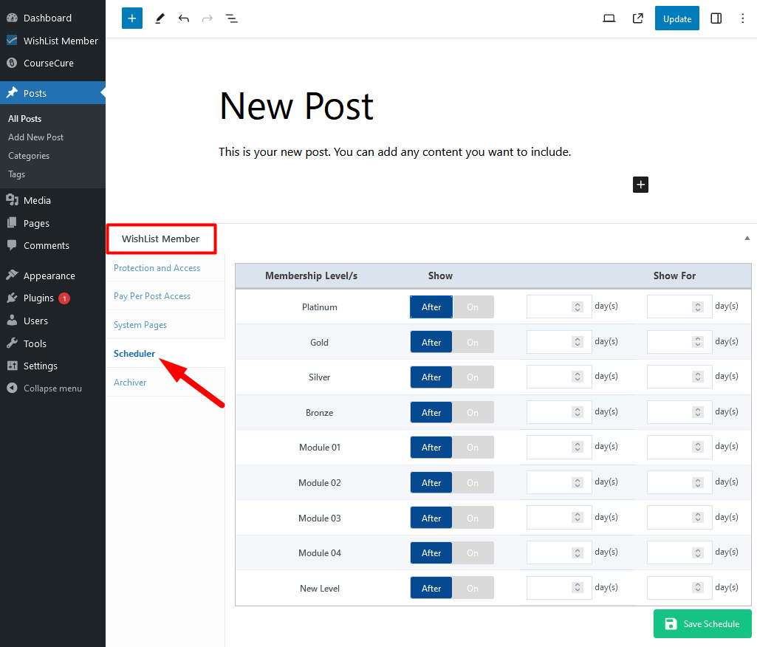The height and width of the screenshot is (647, 757).
Task: Toggle the Settings sidebar panel icon
Action: [716, 18]
